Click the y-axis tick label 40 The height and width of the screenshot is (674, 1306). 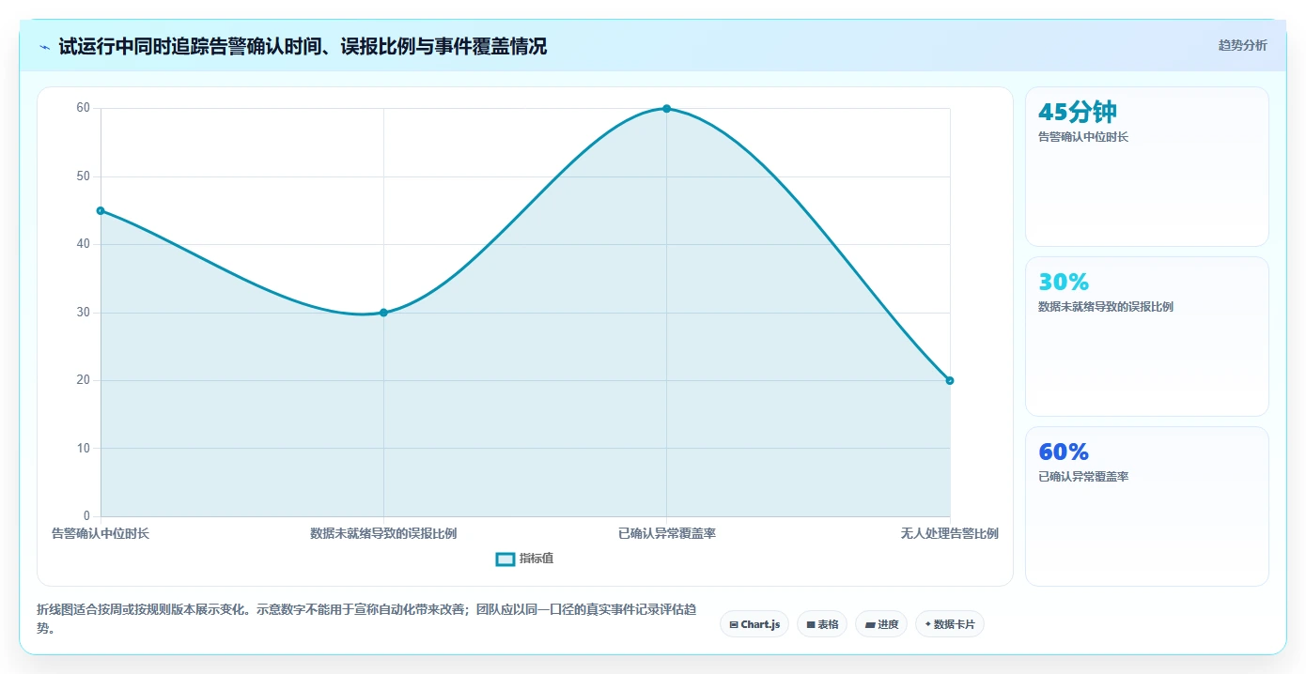[84, 244]
